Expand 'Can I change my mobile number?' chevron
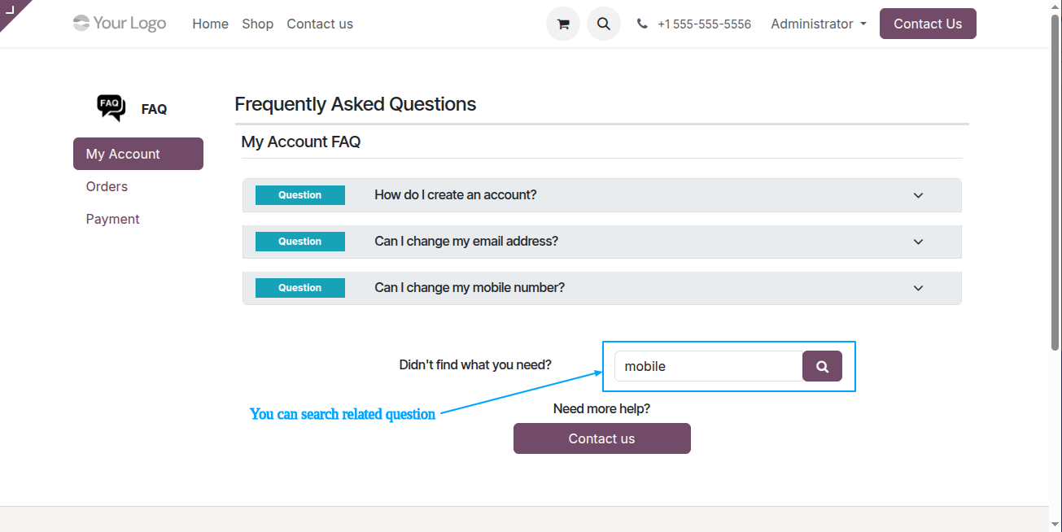This screenshot has height=532, width=1062. coord(918,288)
